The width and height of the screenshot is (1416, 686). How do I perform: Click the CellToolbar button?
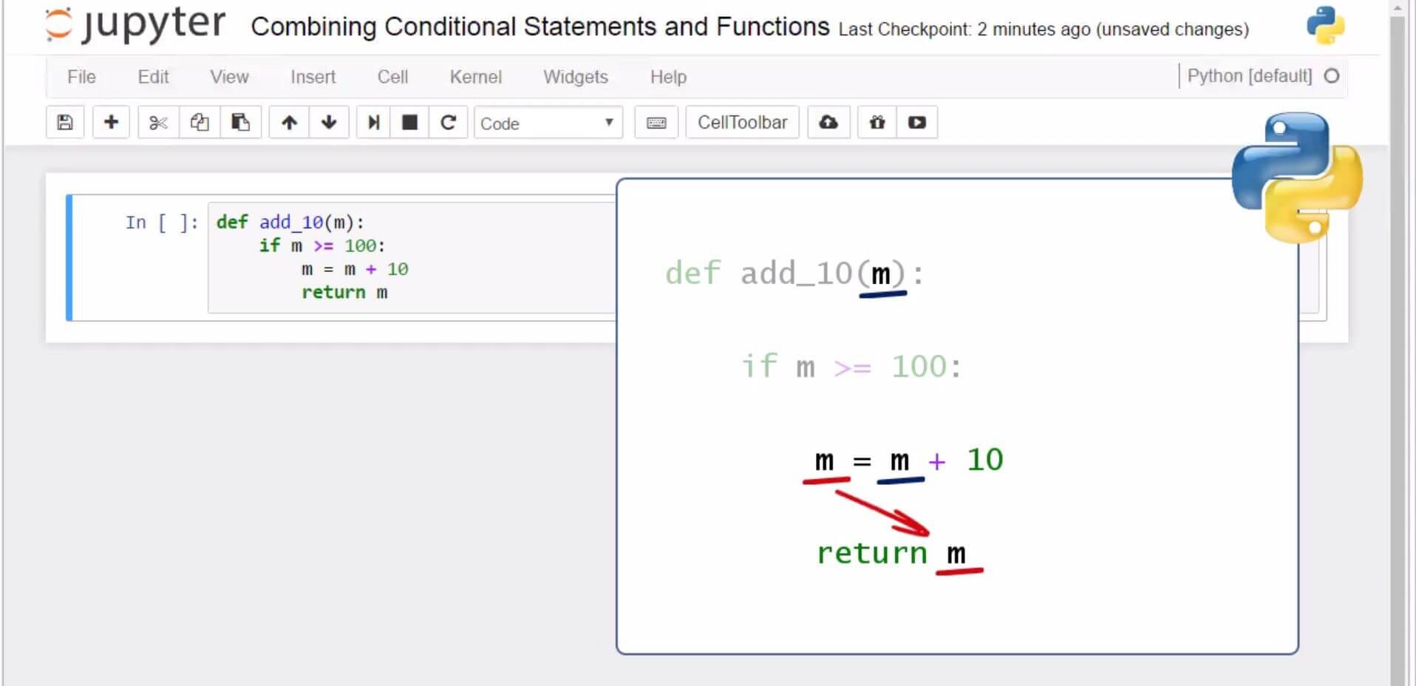coord(743,123)
